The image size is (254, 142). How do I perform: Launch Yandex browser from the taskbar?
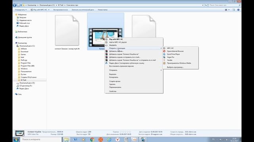click(117, 140)
